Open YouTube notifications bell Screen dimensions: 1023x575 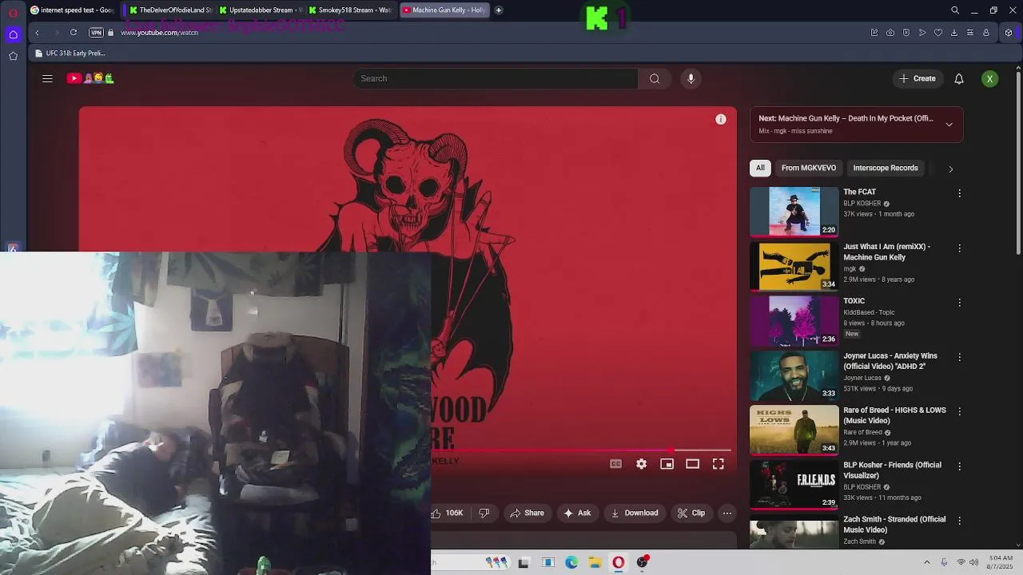click(x=959, y=78)
